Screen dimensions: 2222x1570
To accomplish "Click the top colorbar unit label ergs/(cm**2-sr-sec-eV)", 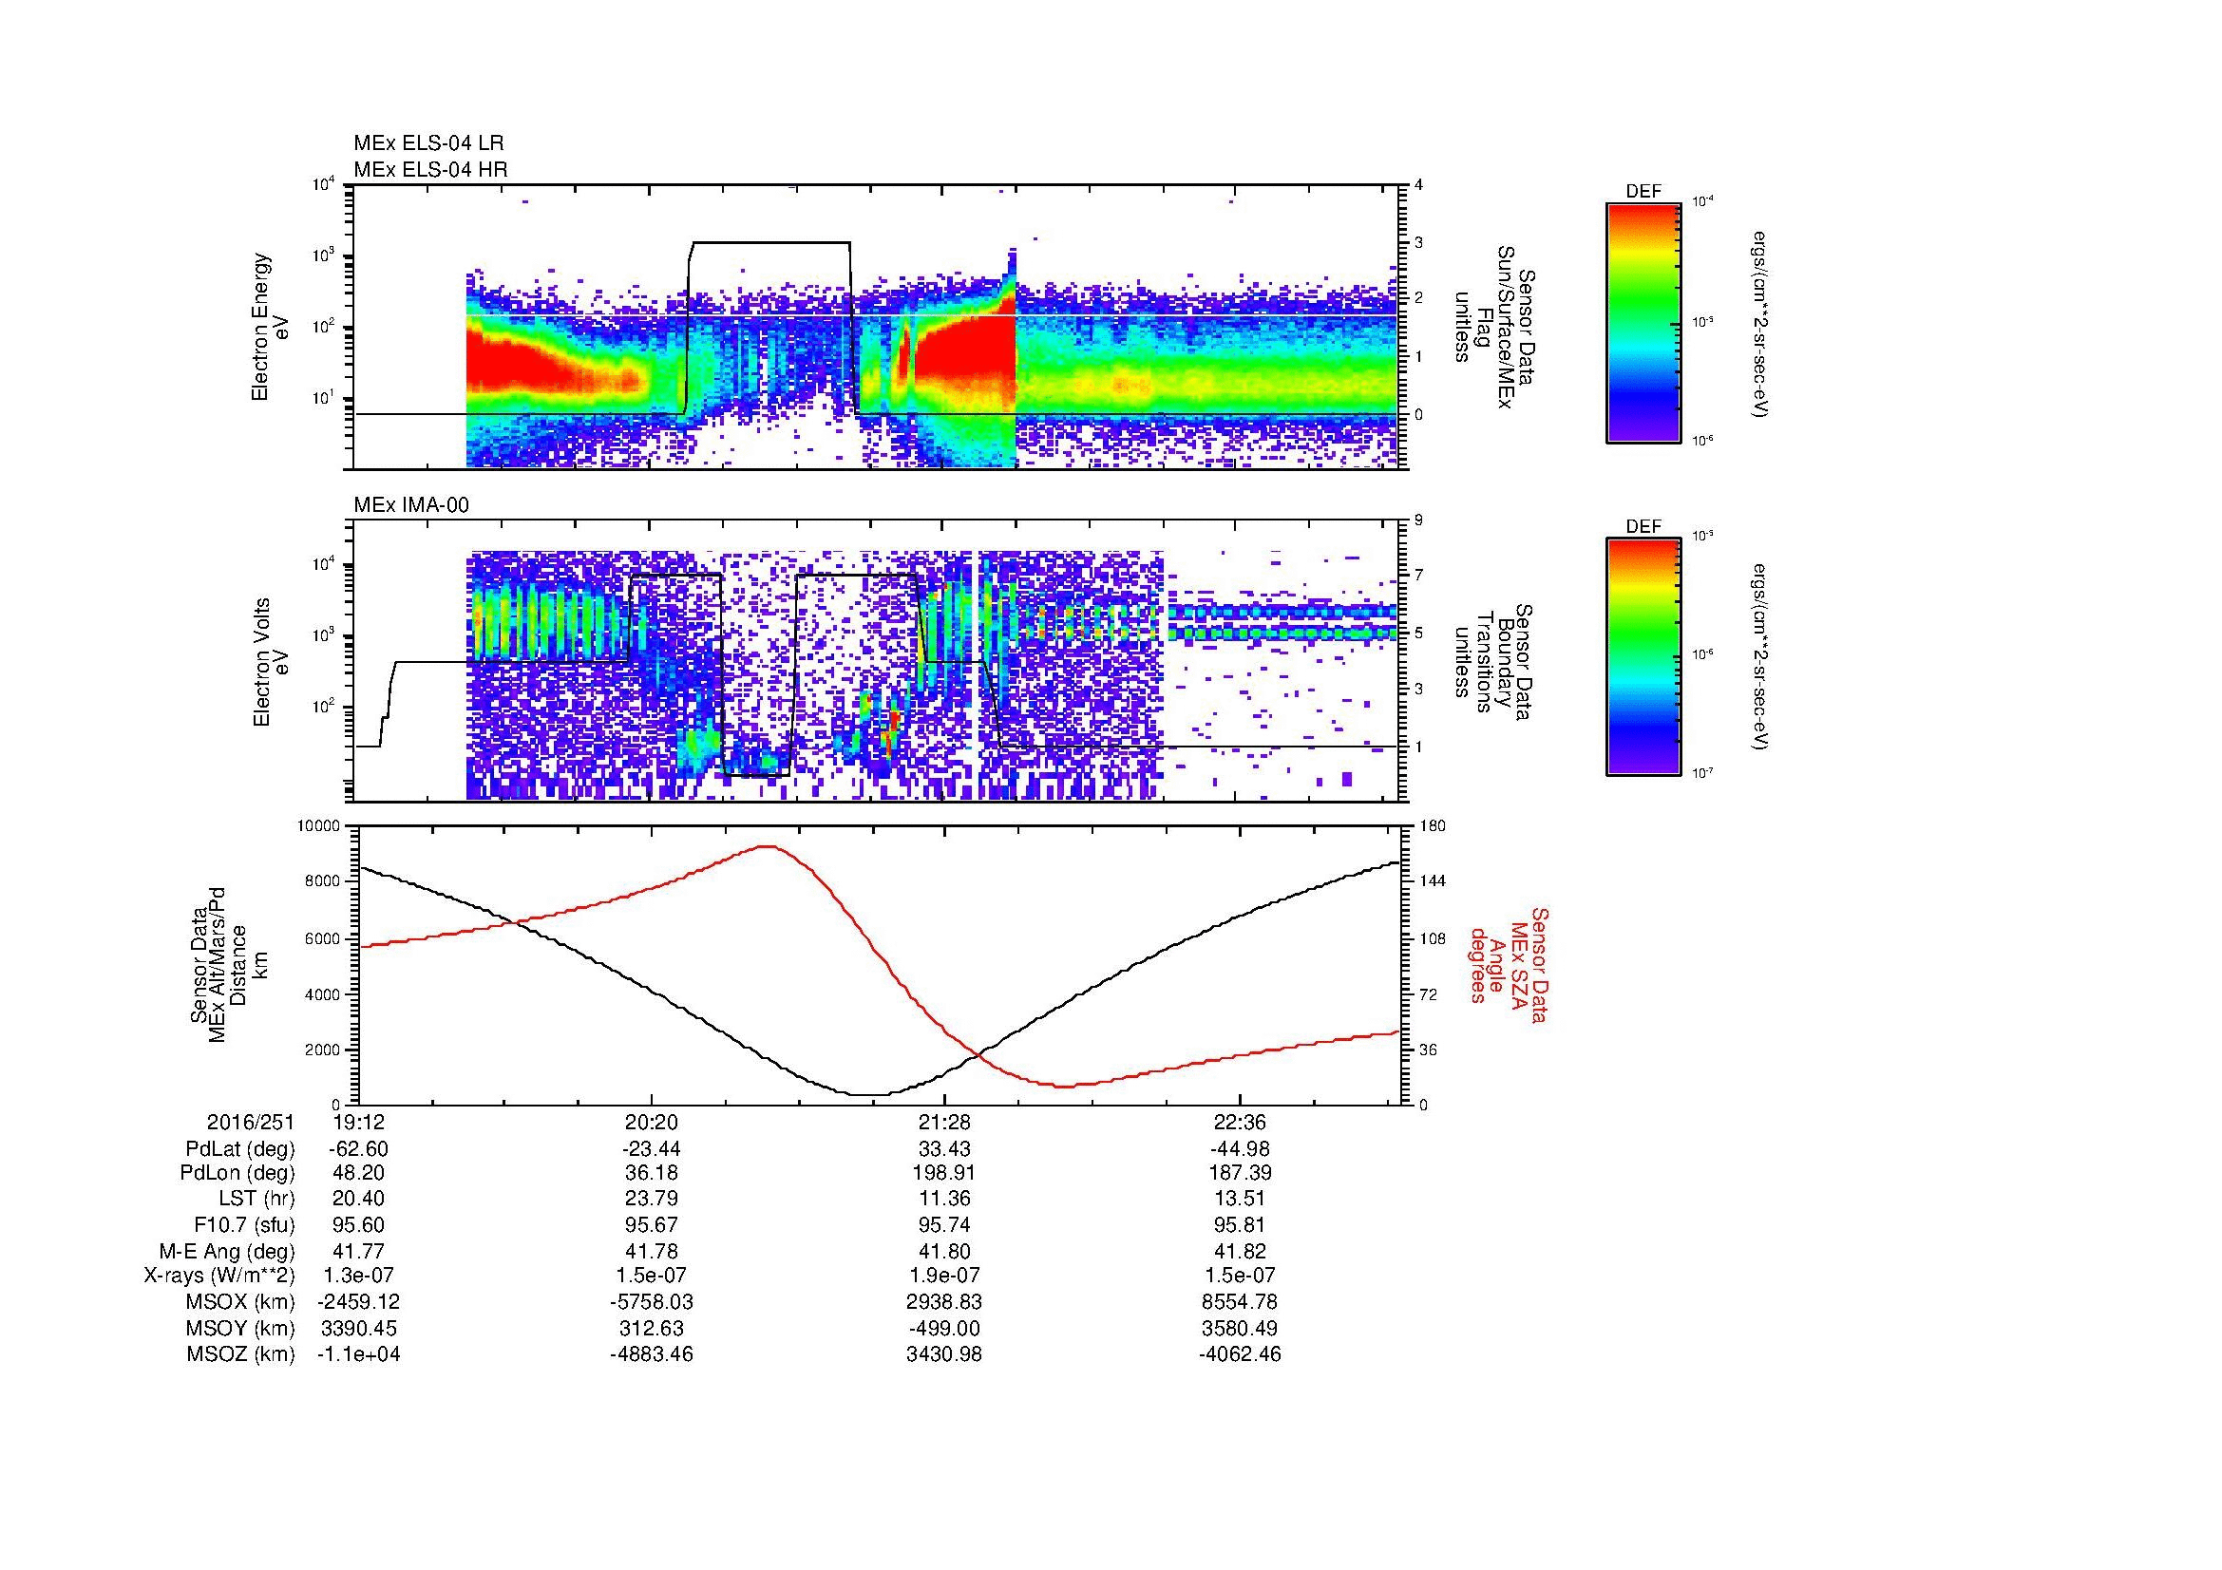I will click(1761, 324).
